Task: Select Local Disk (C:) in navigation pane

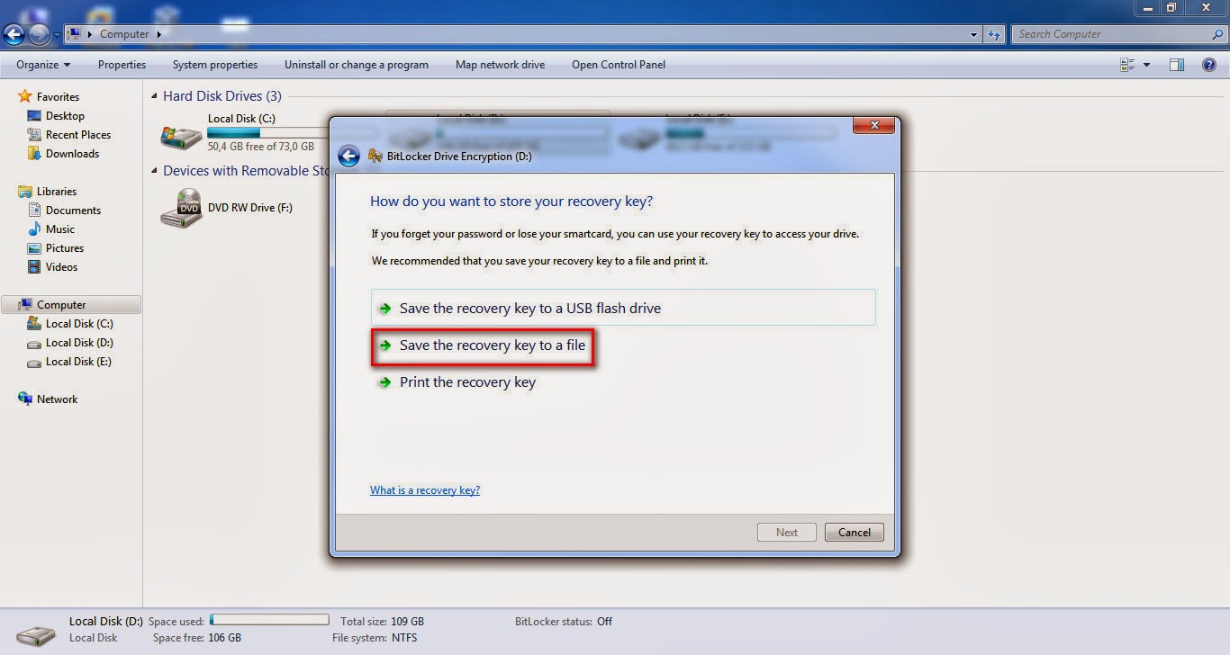Action: pyautogui.click(x=79, y=324)
